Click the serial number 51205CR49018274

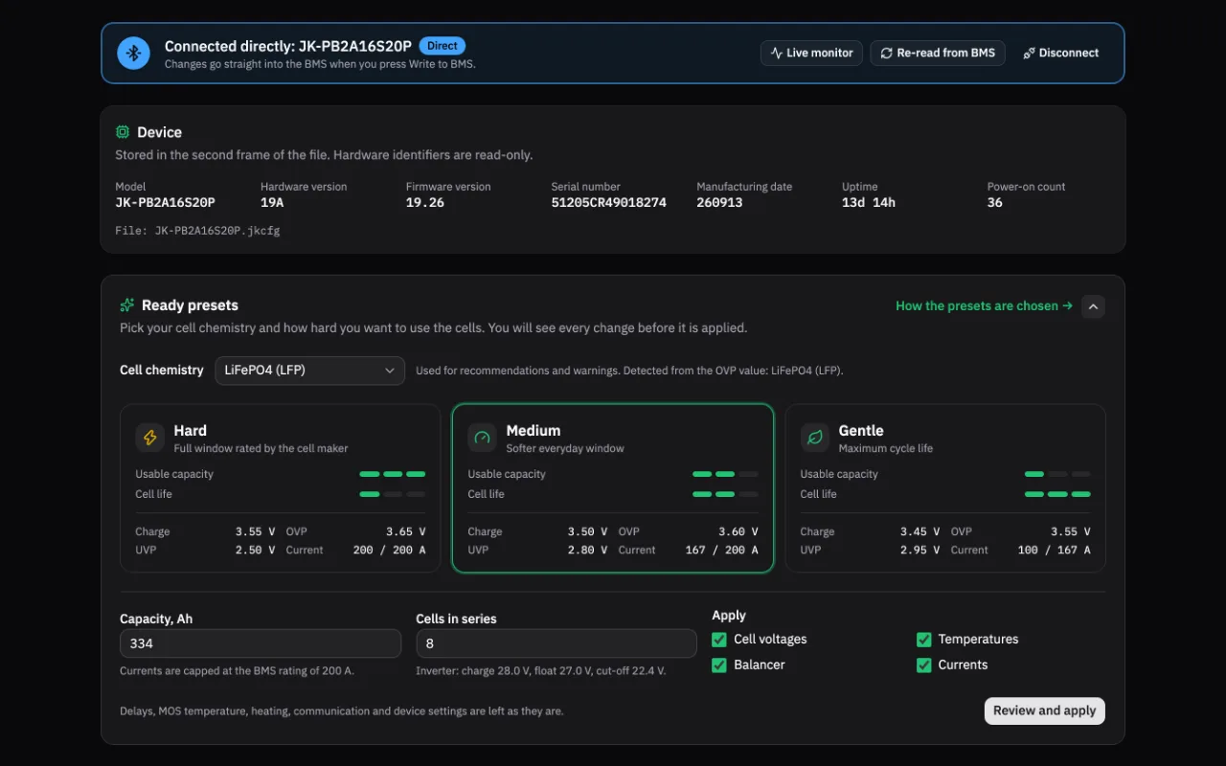click(x=609, y=203)
